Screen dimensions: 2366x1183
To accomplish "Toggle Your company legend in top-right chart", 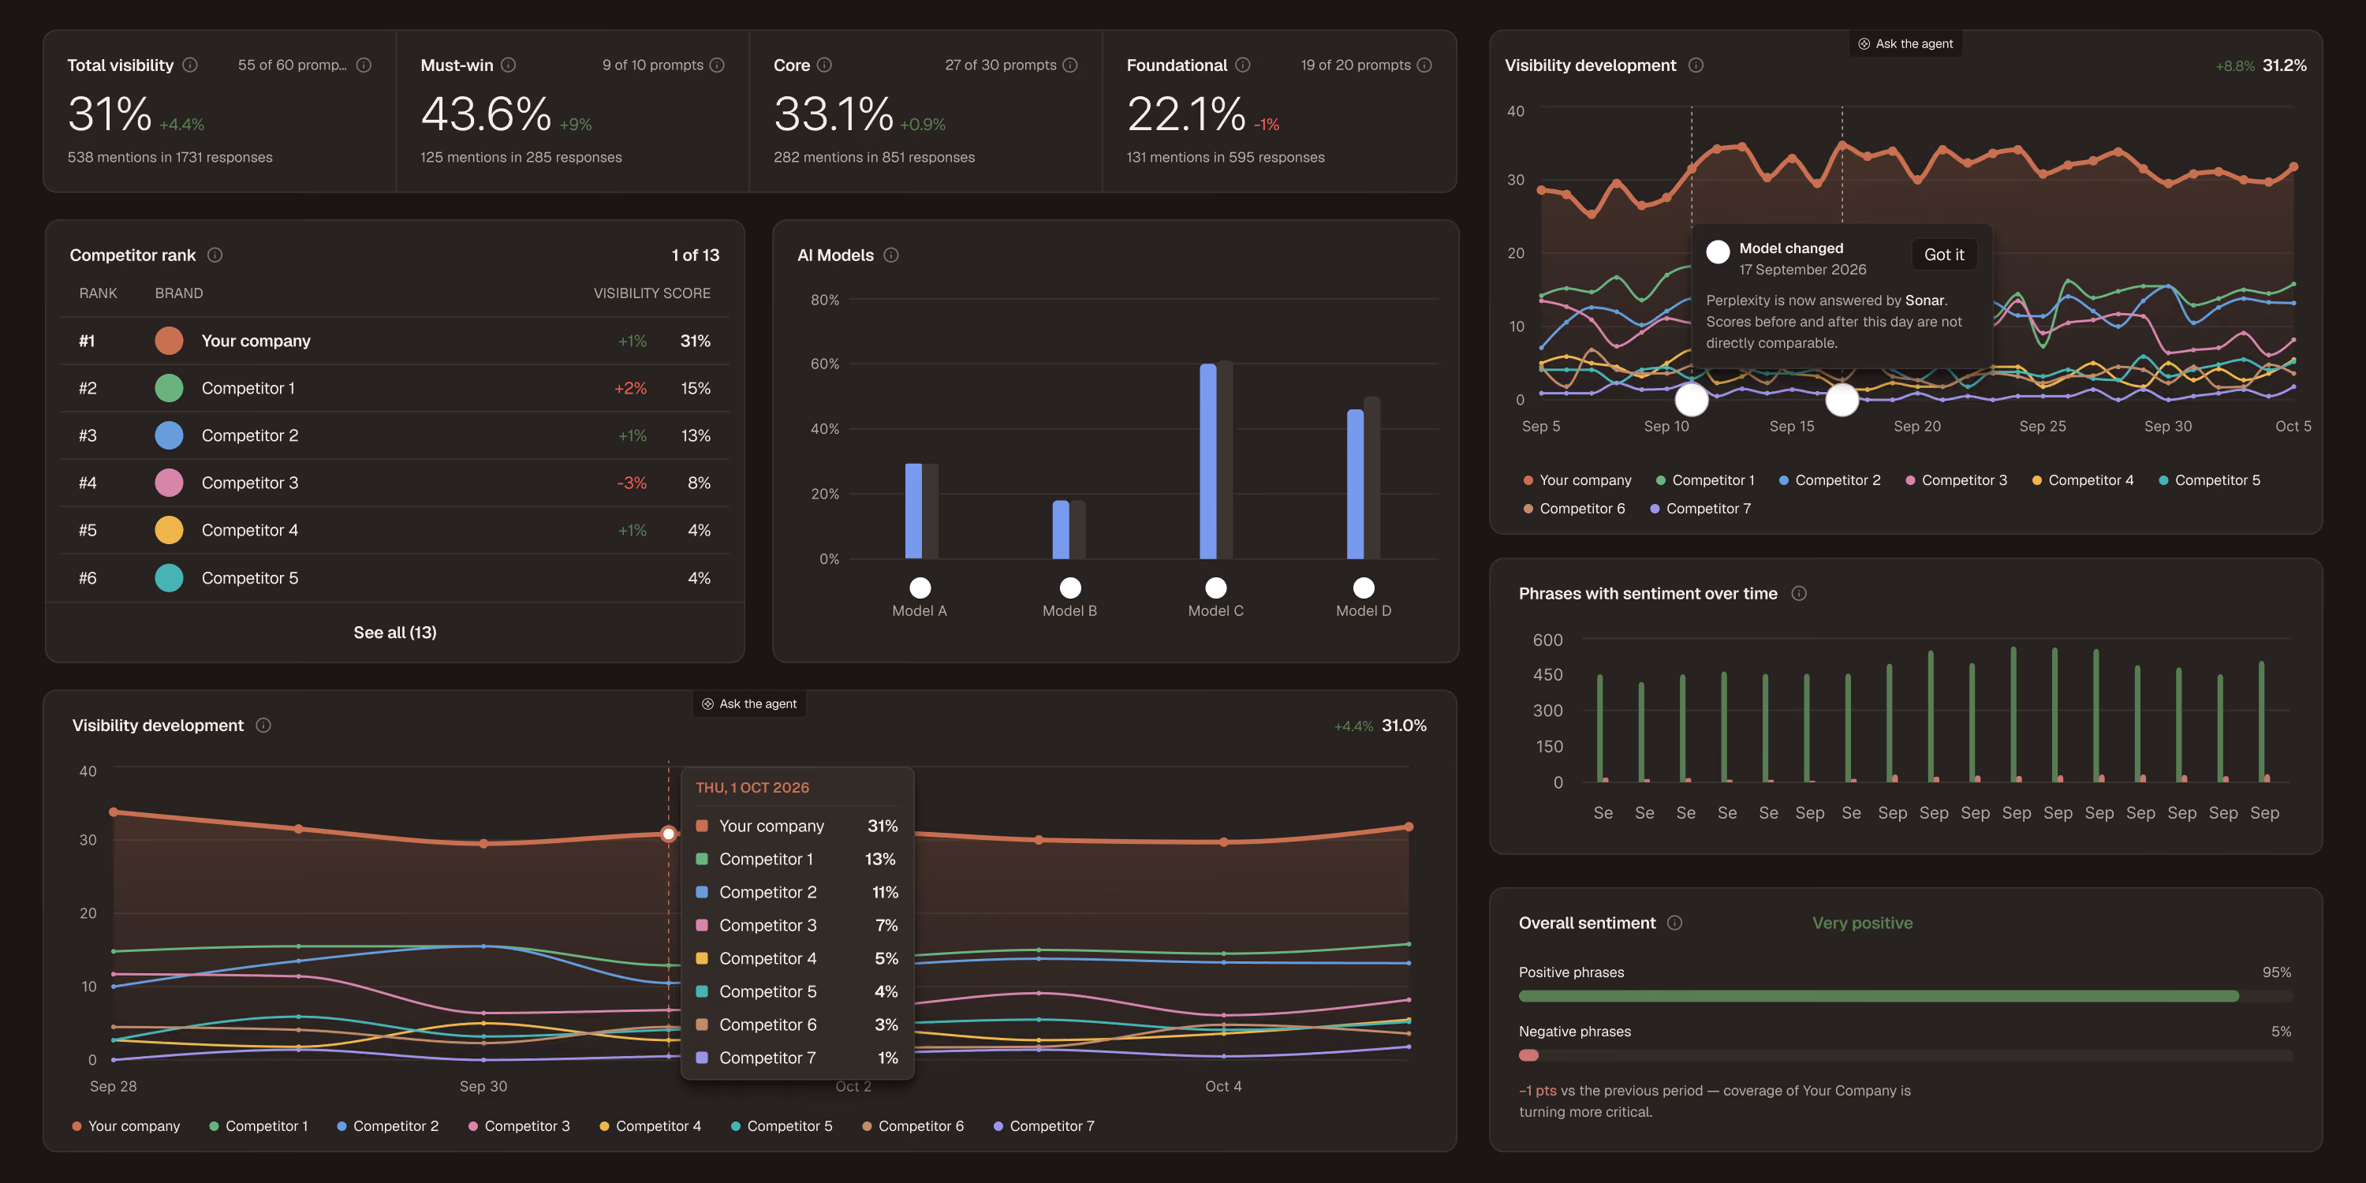I will click(1577, 480).
